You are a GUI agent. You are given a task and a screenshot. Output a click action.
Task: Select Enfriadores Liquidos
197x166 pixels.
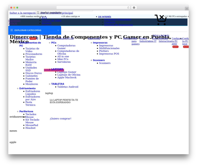[x=33, y=93]
